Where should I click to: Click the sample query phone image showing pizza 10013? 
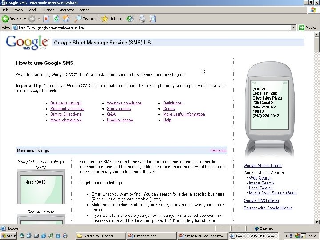41,186
